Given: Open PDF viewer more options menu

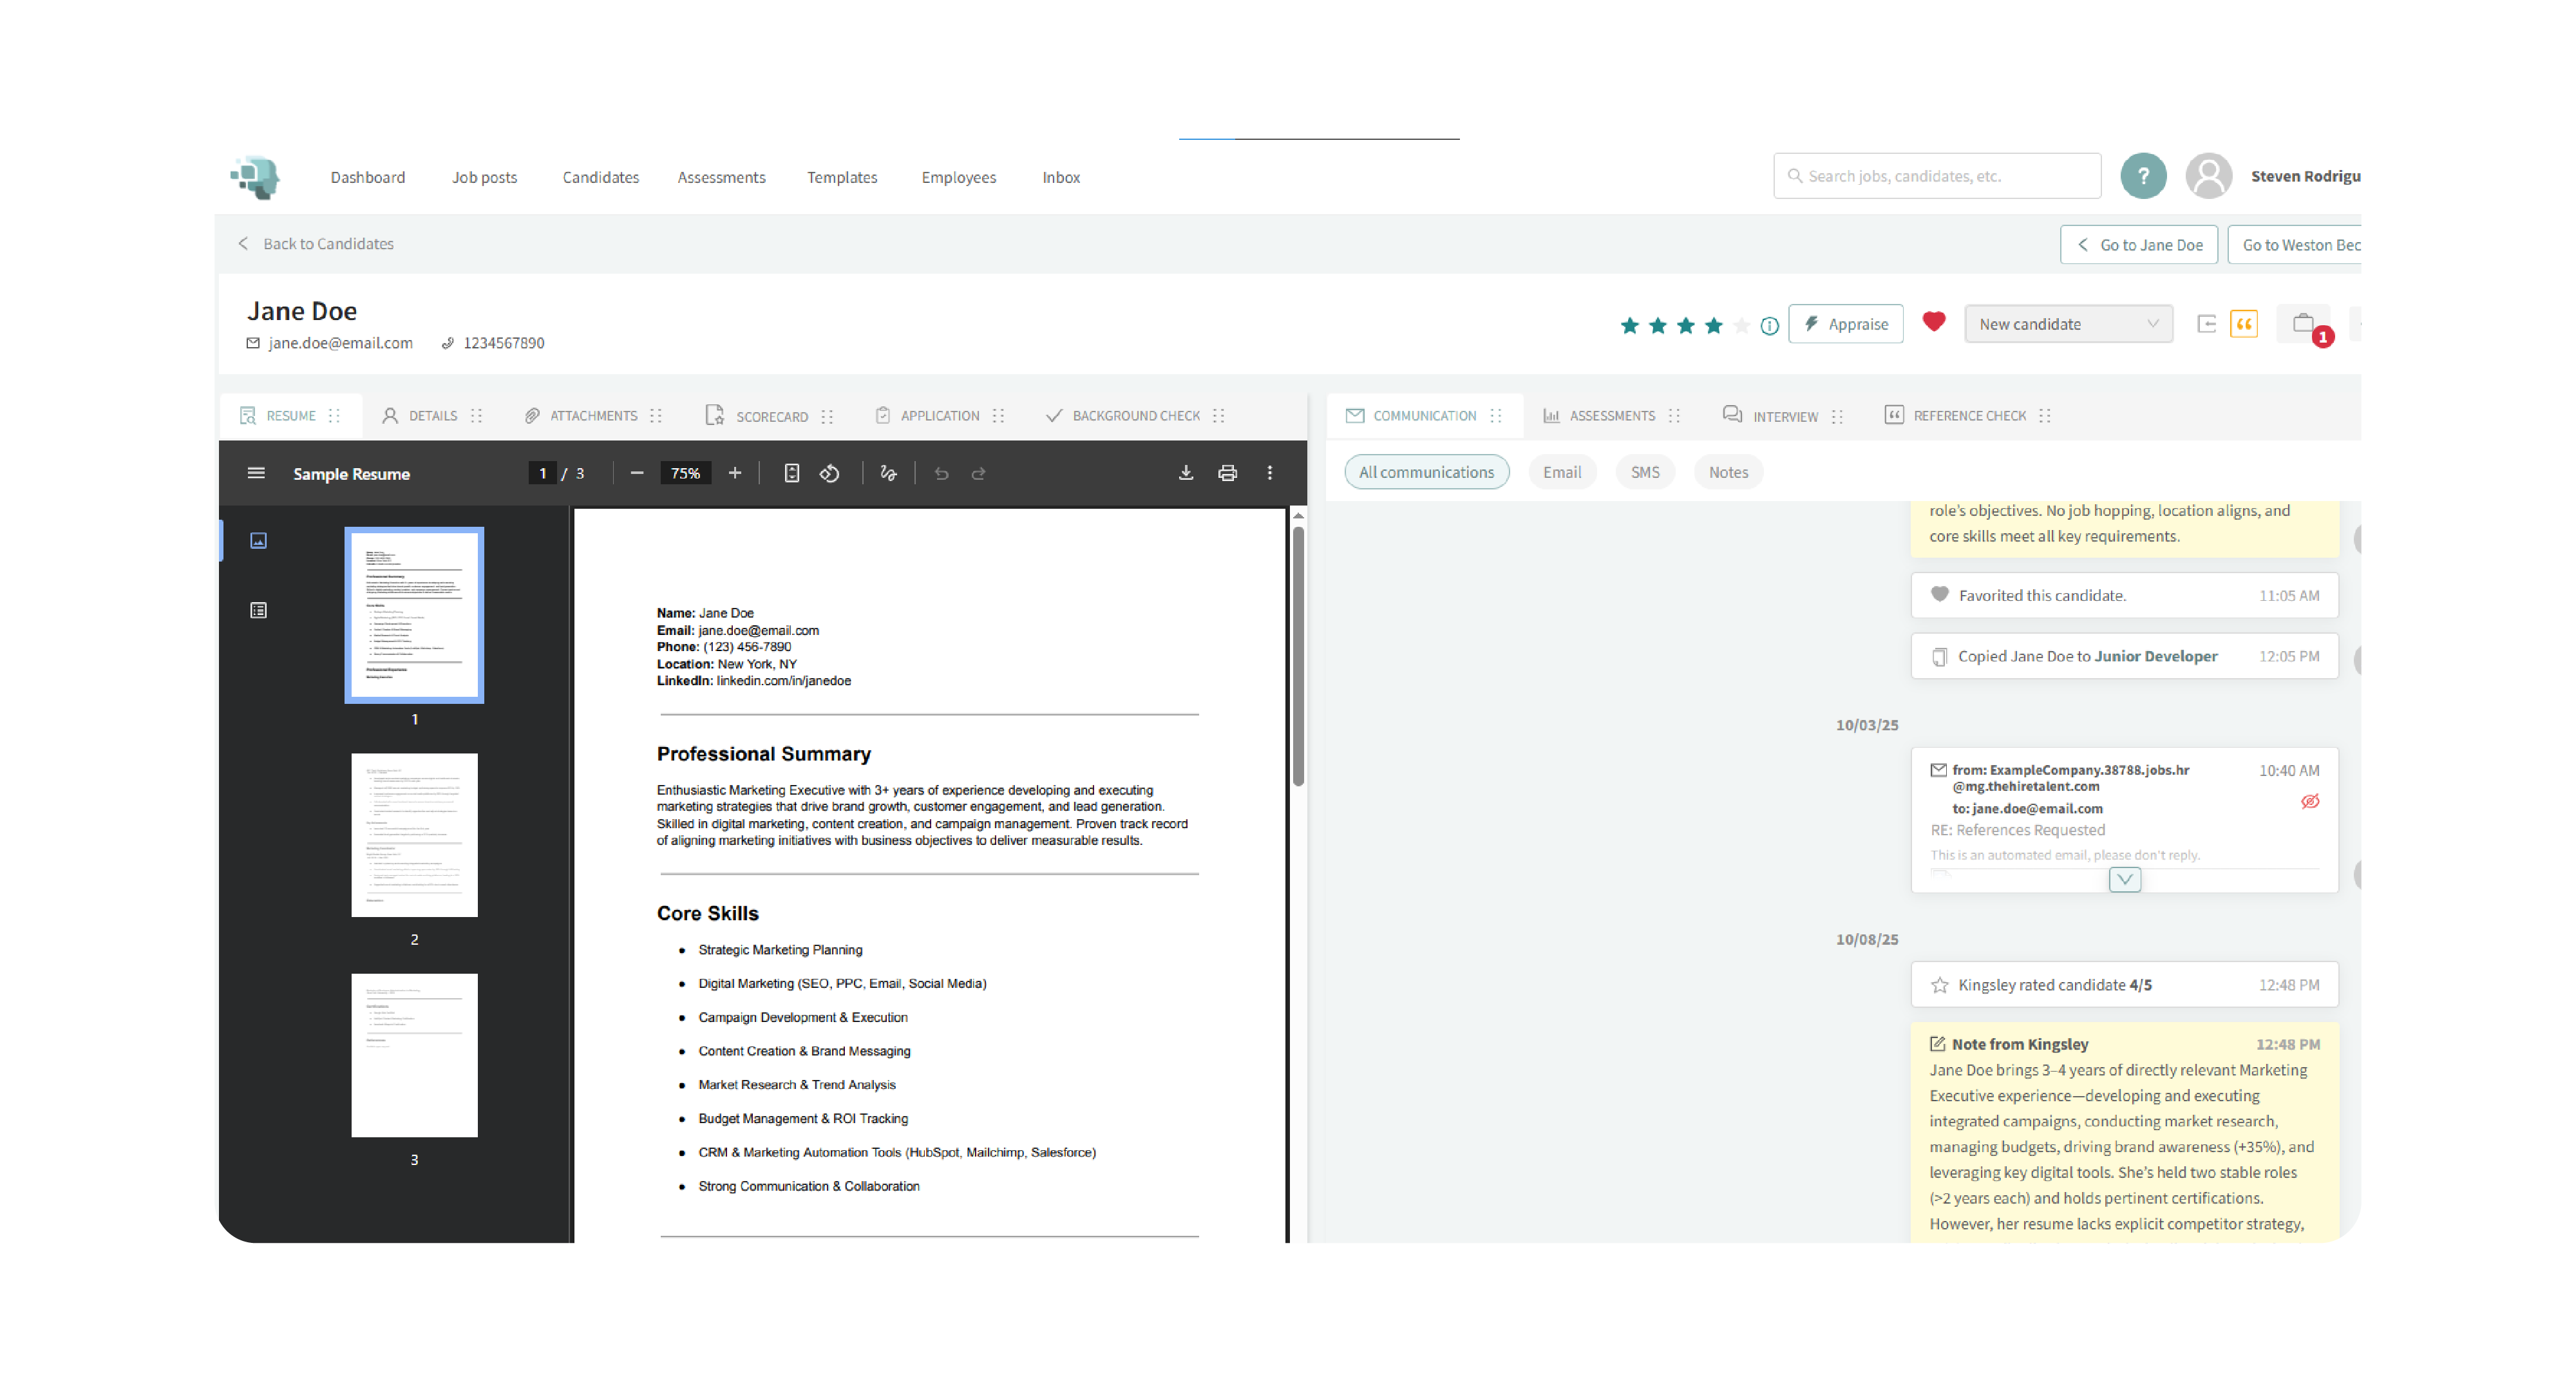Looking at the screenshot, I should (x=1269, y=473).
